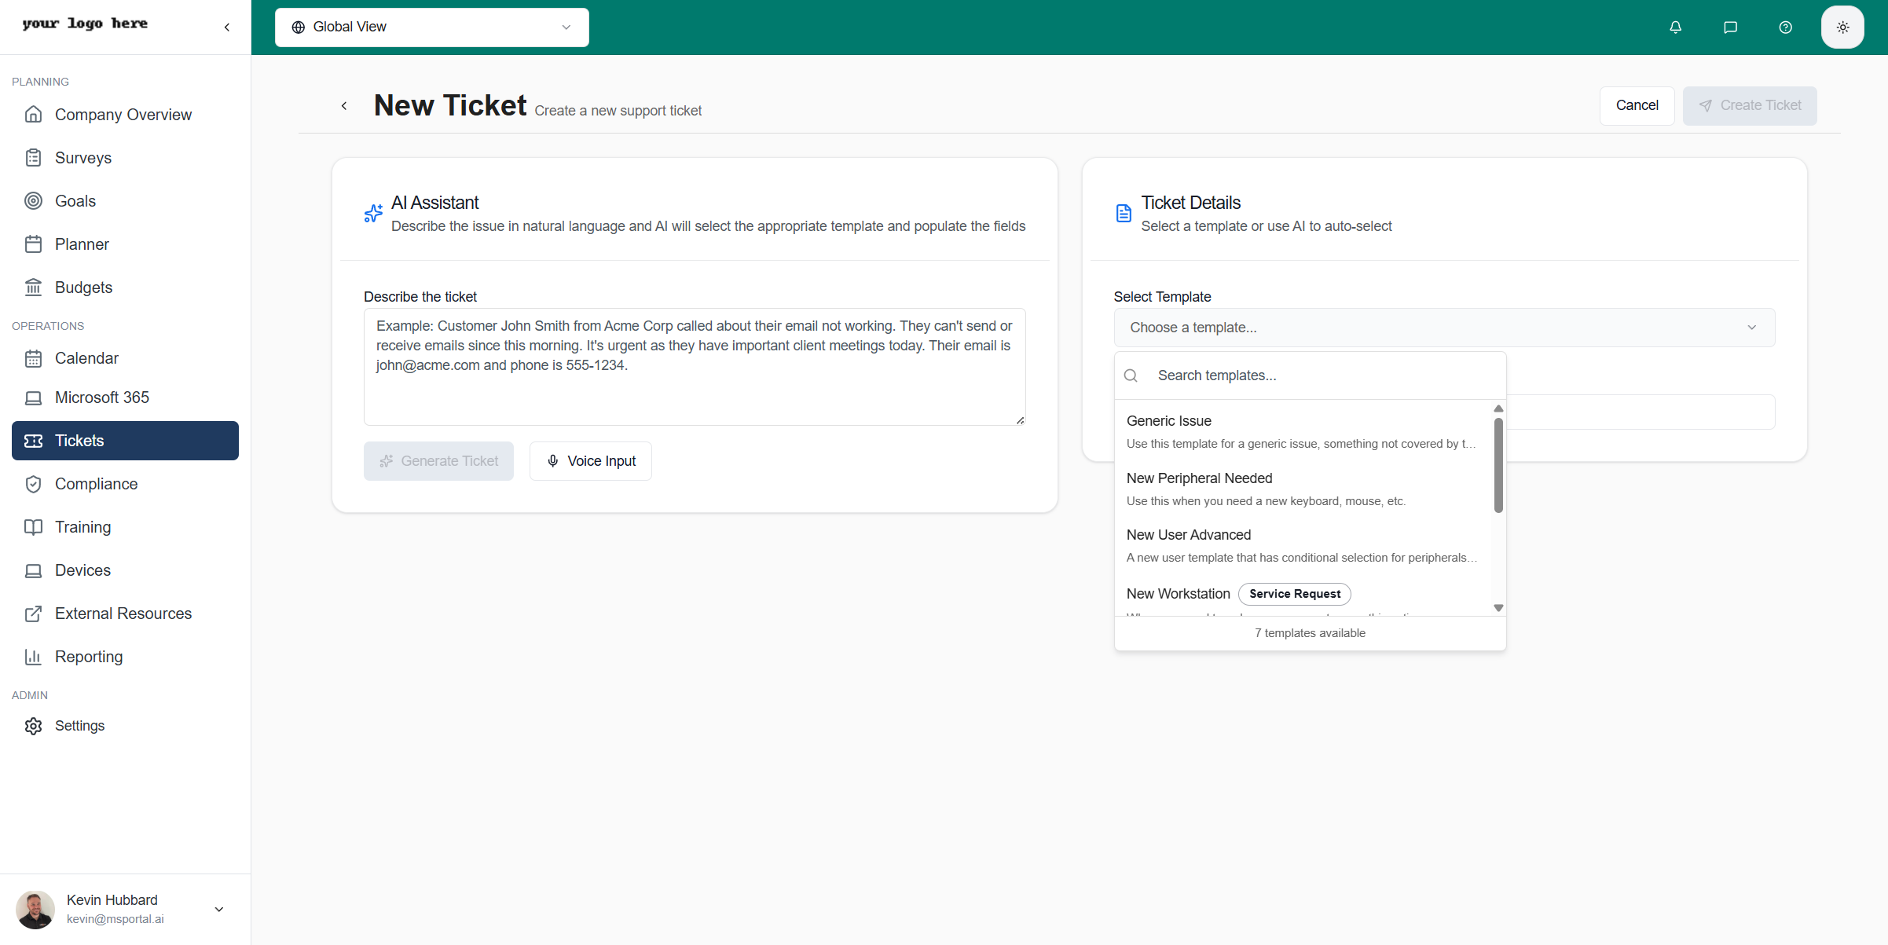Click the Cancel button
Viewport: 1888px width, 945px height.
[x=1637, y=105]
